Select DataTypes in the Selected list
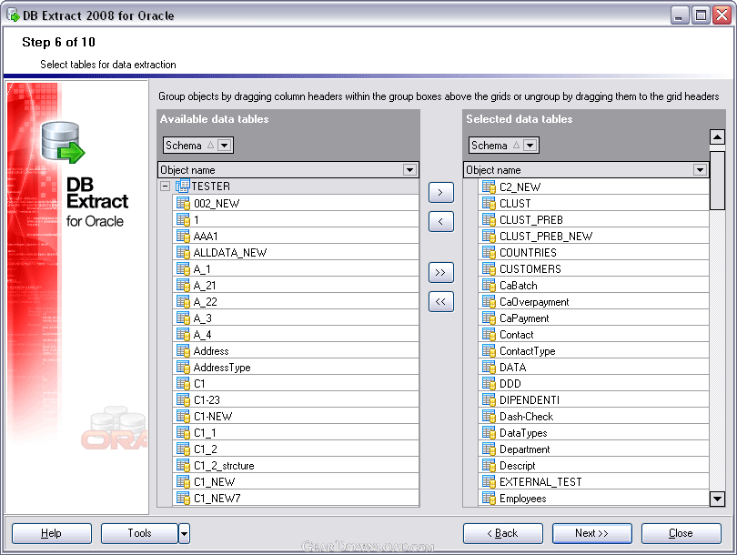This screenshot has height=555, width=737. 593,433
